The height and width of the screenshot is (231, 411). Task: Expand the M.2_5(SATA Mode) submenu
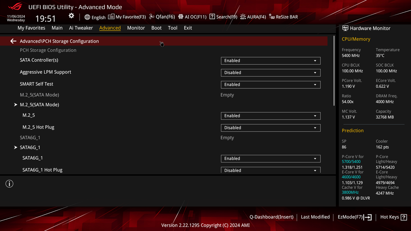[x=39, y=105]
